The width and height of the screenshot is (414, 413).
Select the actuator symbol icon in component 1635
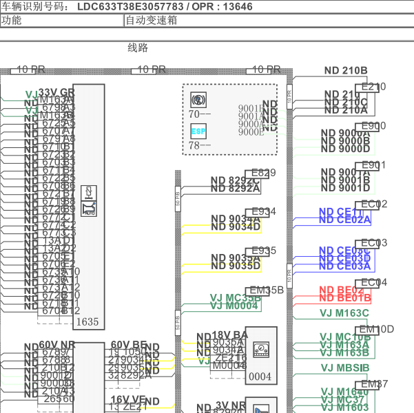(x=89, y=193)
